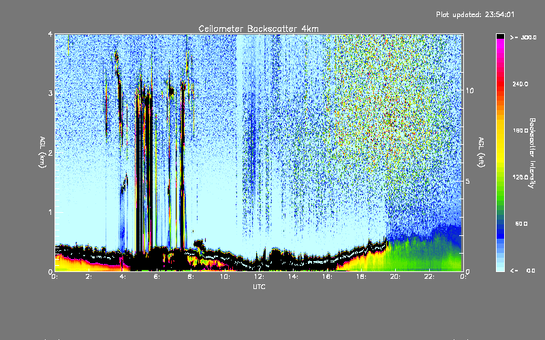Click the x-axis tick label '4:'
This screenshot has width=545, height=340.
(123, 277)
